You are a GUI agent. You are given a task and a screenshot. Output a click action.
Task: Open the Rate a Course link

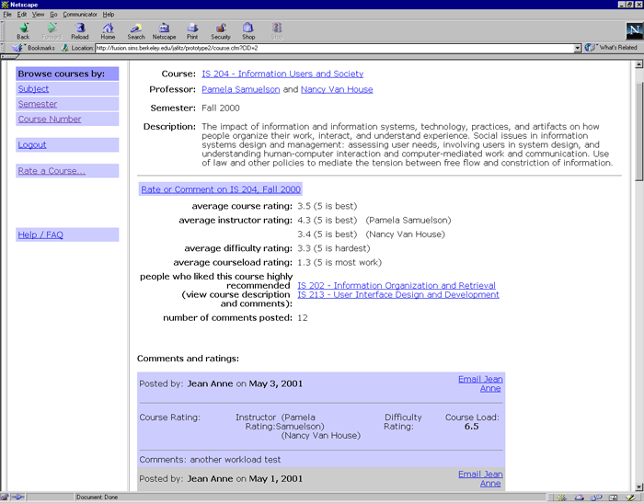click(x=52, y=171)
